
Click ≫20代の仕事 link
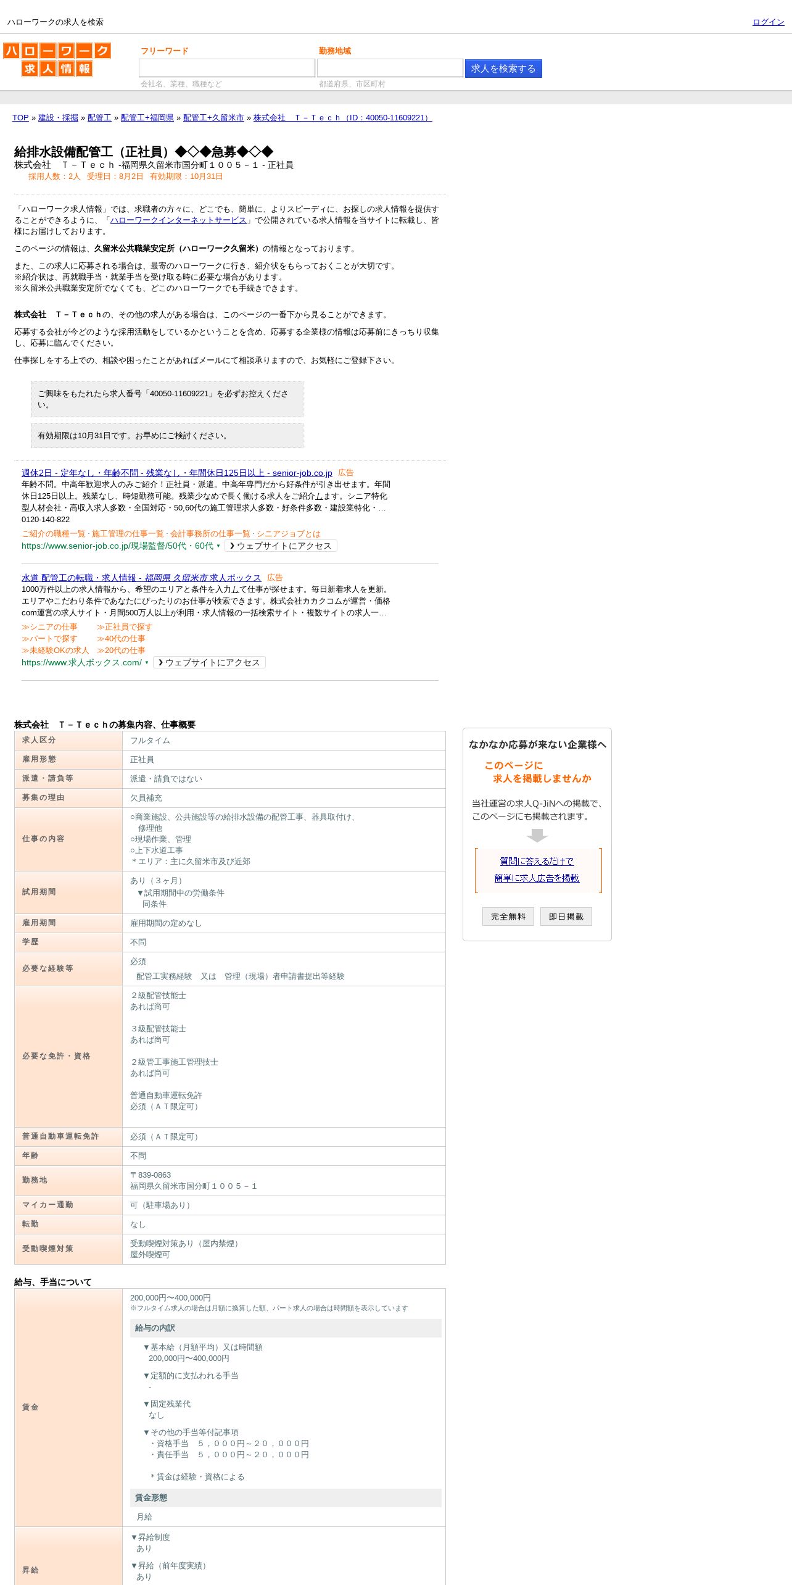[x=121, y=651]
